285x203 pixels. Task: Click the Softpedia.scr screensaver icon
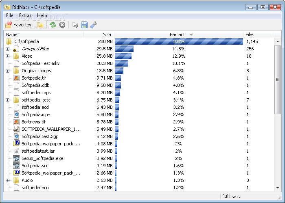click(16, 166)
